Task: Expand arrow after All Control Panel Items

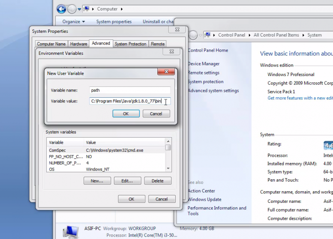Action: click(x=303, y=35)
